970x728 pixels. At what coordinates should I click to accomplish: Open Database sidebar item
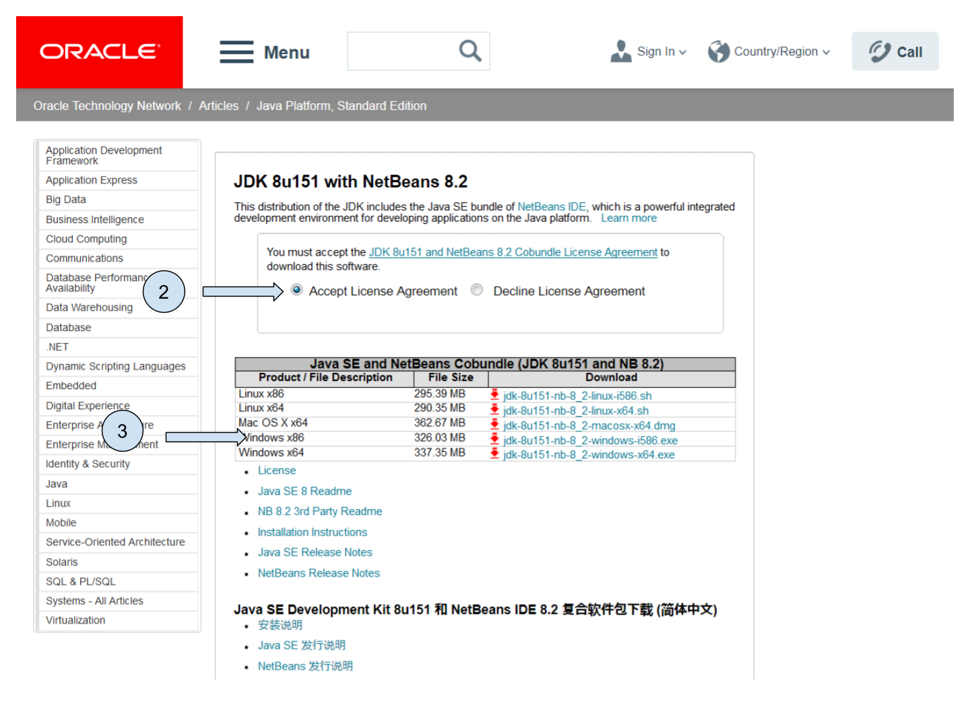[119, 328]
